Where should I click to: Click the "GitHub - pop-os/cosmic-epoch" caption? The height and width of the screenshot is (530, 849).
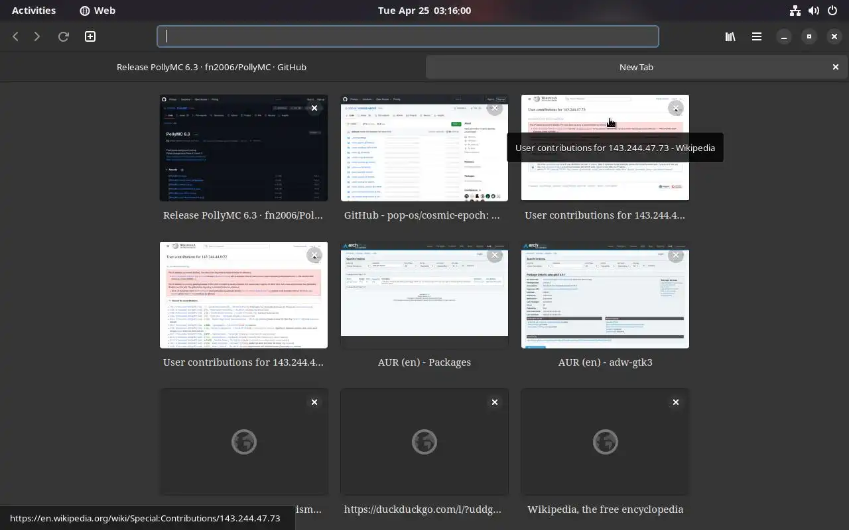pyautogui.click(x=422, y=215)
